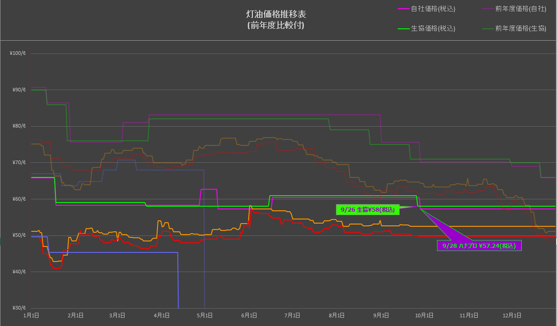Click the 1月1日 date axis label

(31, 315)
